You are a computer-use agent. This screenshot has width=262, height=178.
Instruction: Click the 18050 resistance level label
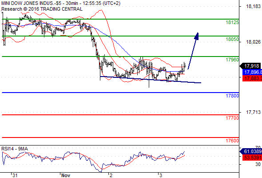(x=232, y=39)
